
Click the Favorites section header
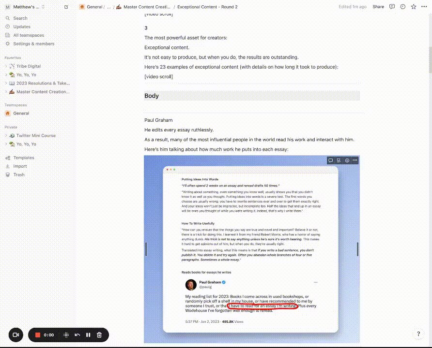[13, 58]
